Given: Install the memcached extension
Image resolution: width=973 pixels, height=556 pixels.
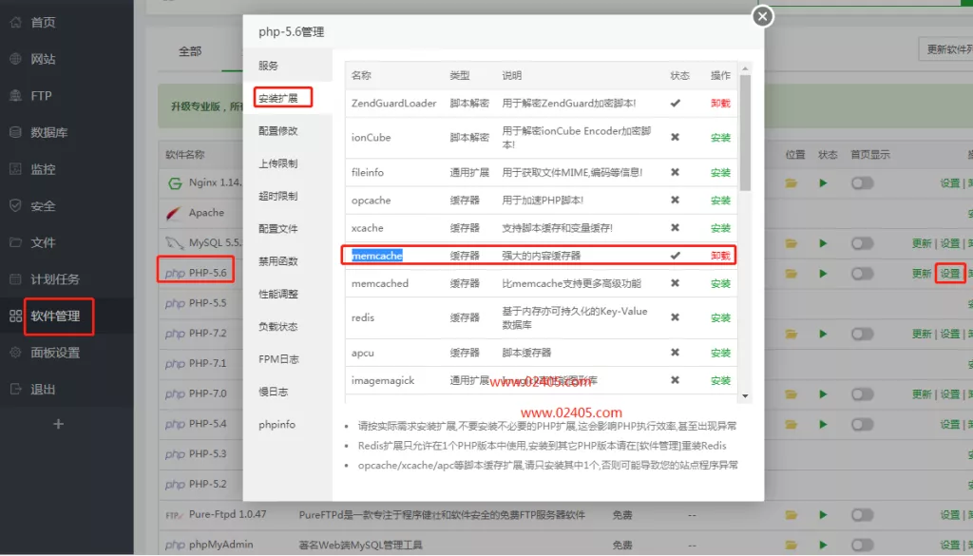Looking at the screenshot, I should click(720, 283).
